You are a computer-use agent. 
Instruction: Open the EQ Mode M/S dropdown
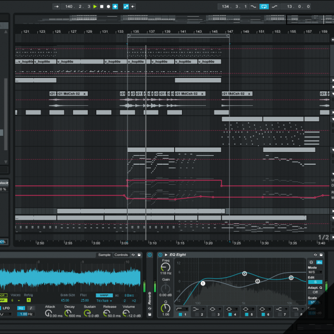tap(315, 272)
